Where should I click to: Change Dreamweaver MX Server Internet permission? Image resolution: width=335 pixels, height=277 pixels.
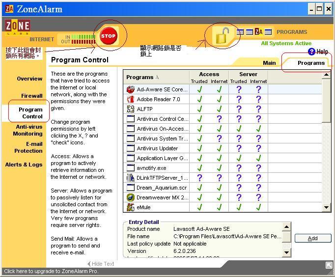(258, 197)
